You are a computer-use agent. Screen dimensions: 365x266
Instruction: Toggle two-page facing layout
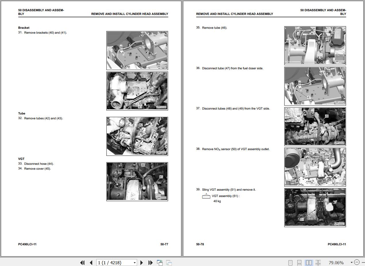[309, 263]
